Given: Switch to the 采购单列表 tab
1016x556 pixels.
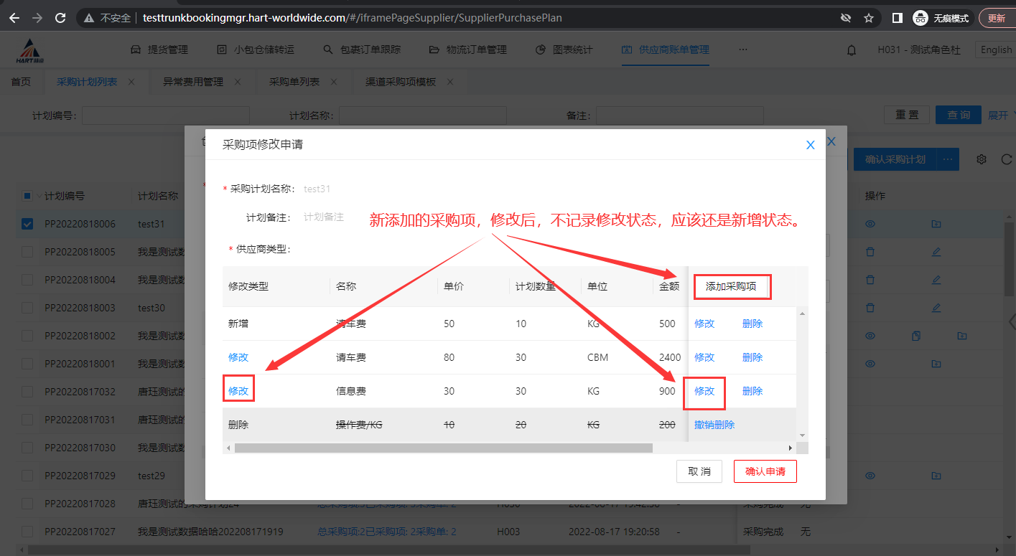Looking at the screenshot, I should coord(294,82).
